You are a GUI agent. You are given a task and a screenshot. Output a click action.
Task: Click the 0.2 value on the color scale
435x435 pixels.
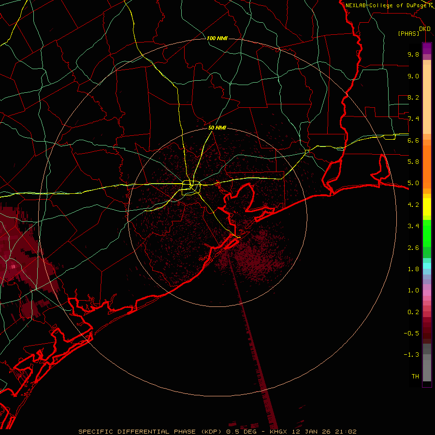413,312
